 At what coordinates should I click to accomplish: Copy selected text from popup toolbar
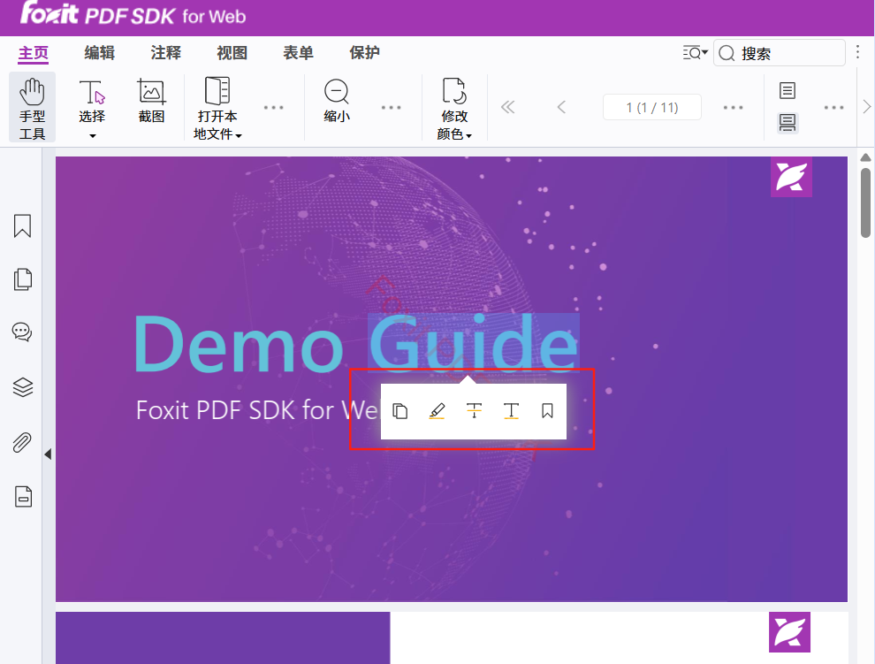pos(400,412)
